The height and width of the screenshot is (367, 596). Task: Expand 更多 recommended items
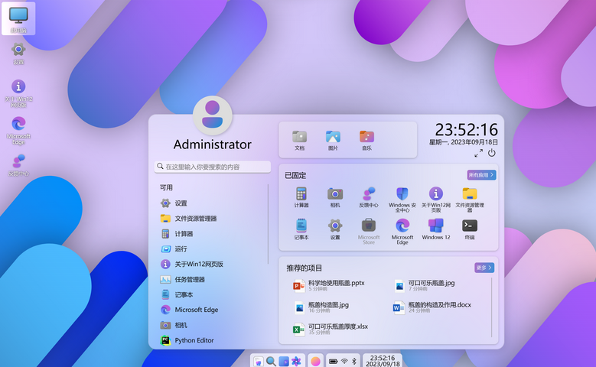484,268
